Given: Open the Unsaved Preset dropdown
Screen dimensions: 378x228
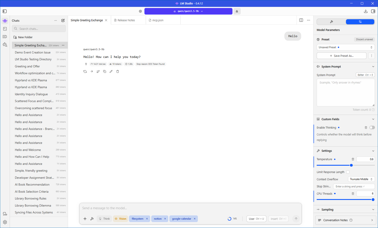Looking at the screenshot, I should click(346, 47).
